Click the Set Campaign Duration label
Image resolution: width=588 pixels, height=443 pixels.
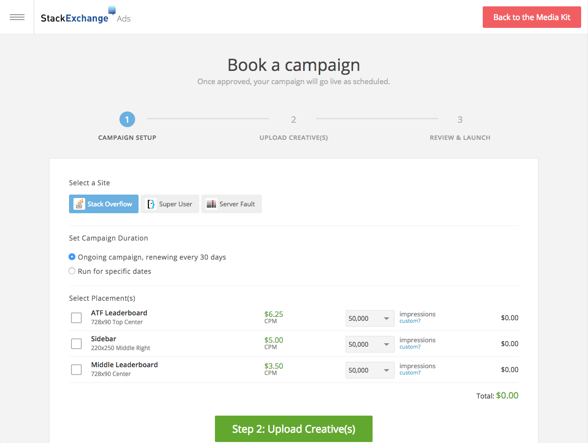(x=109, y=238)
